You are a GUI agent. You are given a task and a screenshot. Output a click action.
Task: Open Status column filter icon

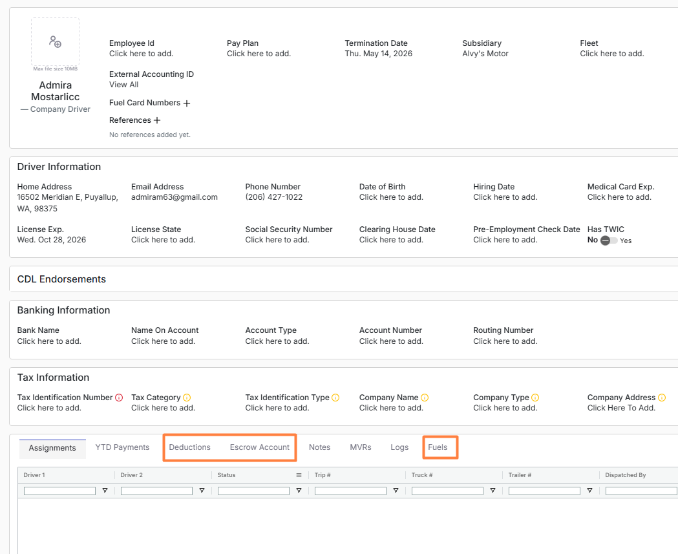point(299,491)
